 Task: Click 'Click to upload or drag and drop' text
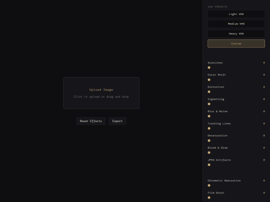101,97
